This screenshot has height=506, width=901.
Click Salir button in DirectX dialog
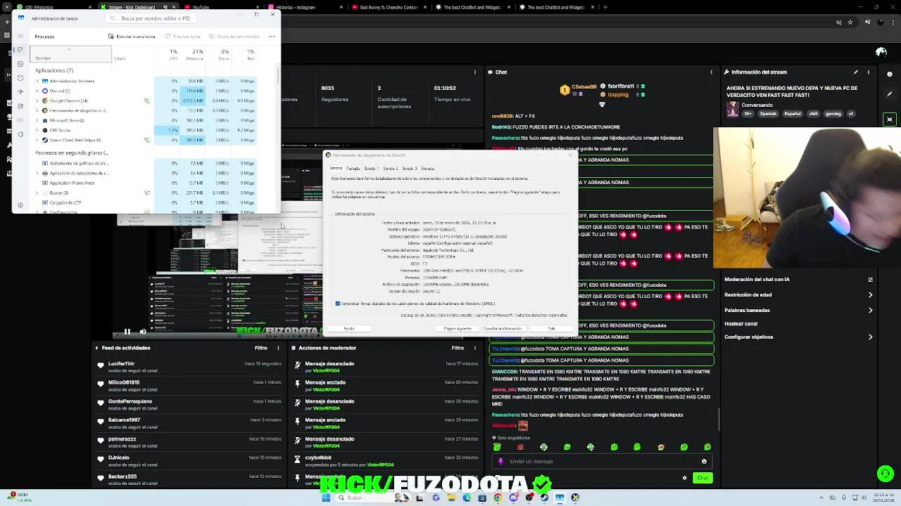click(x=552, y=328)
